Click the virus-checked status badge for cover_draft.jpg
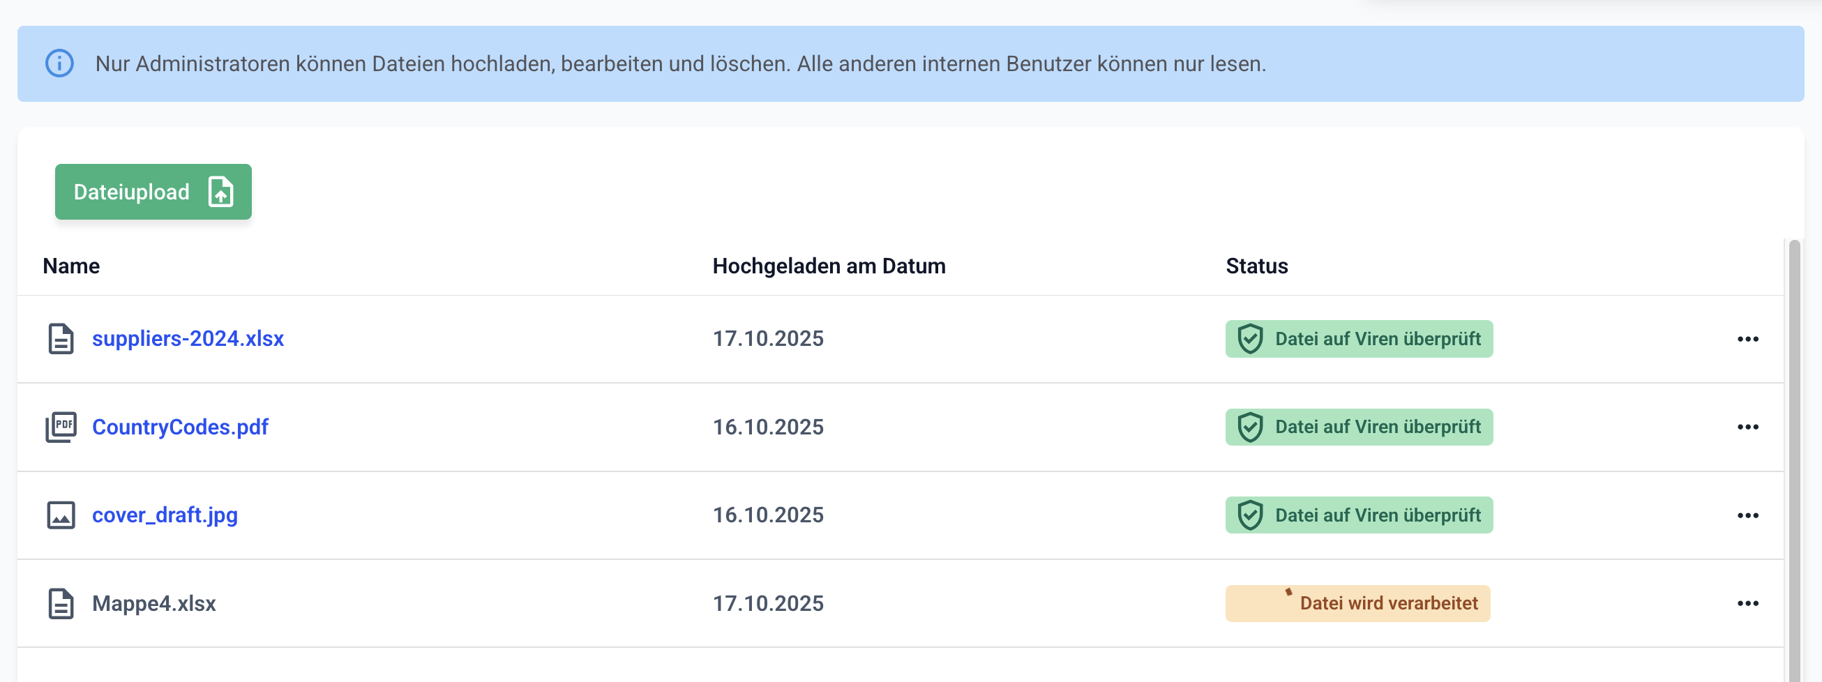The image size is (1822, 682). (1358, 515)
